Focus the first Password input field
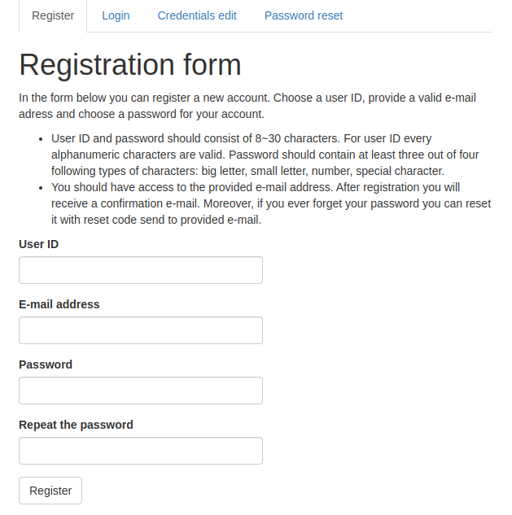 (141, 391)
